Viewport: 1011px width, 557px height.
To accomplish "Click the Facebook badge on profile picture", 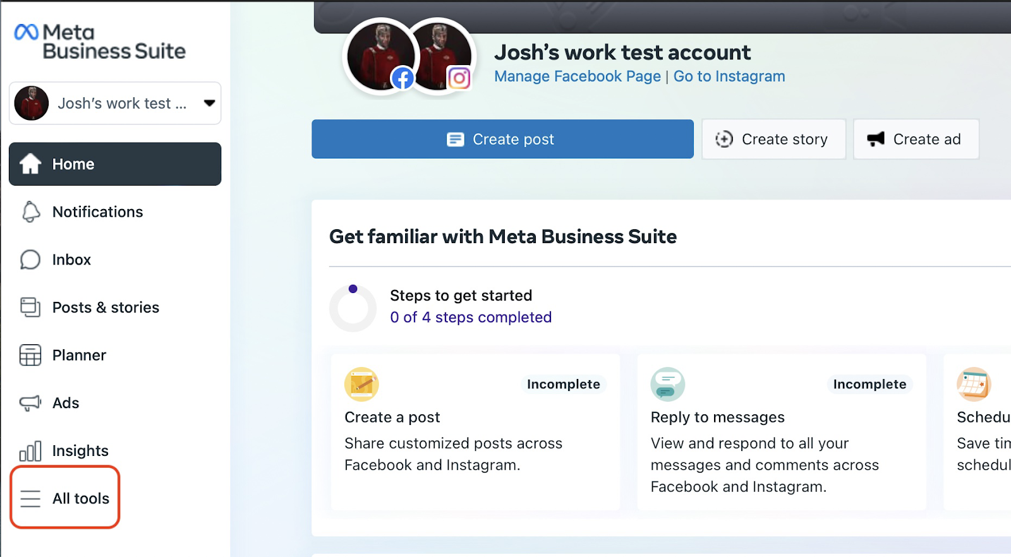I will point(403,78).
